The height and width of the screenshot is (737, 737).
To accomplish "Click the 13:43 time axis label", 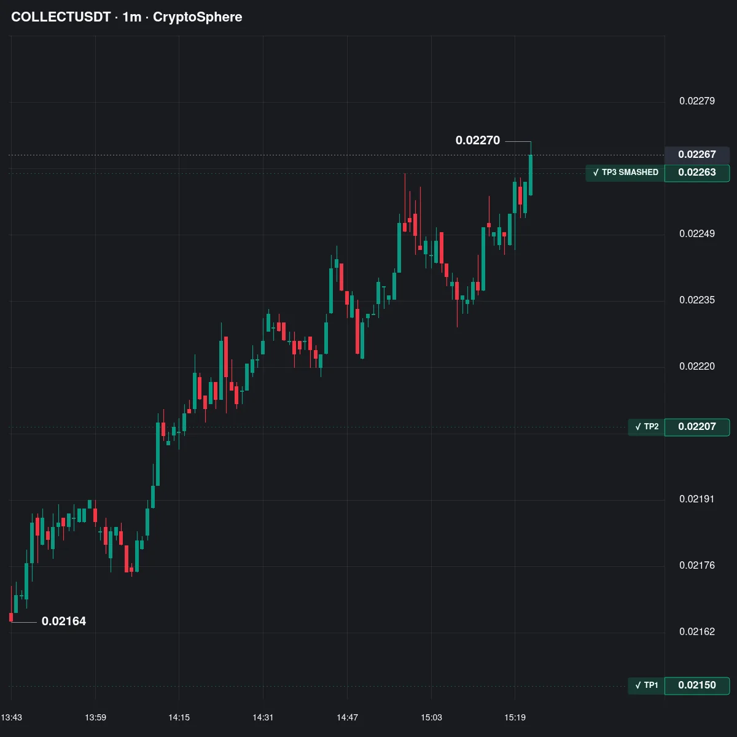I will click(12, 717).
